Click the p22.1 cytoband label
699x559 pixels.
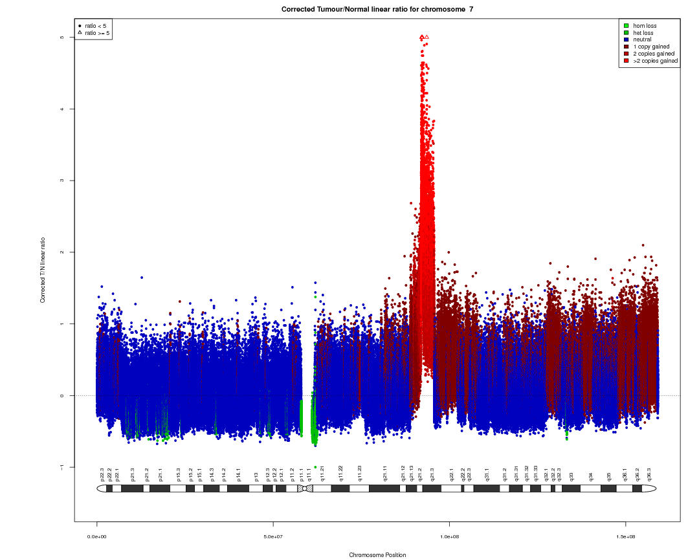pos(117,475)
